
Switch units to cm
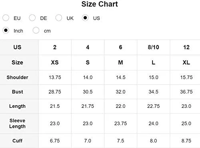[x=36, y=31]
